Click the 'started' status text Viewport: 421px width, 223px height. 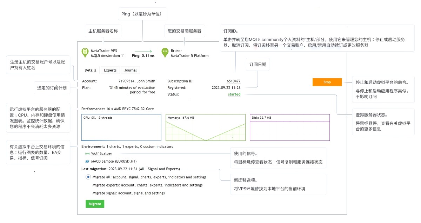click(x=234, y=94)
